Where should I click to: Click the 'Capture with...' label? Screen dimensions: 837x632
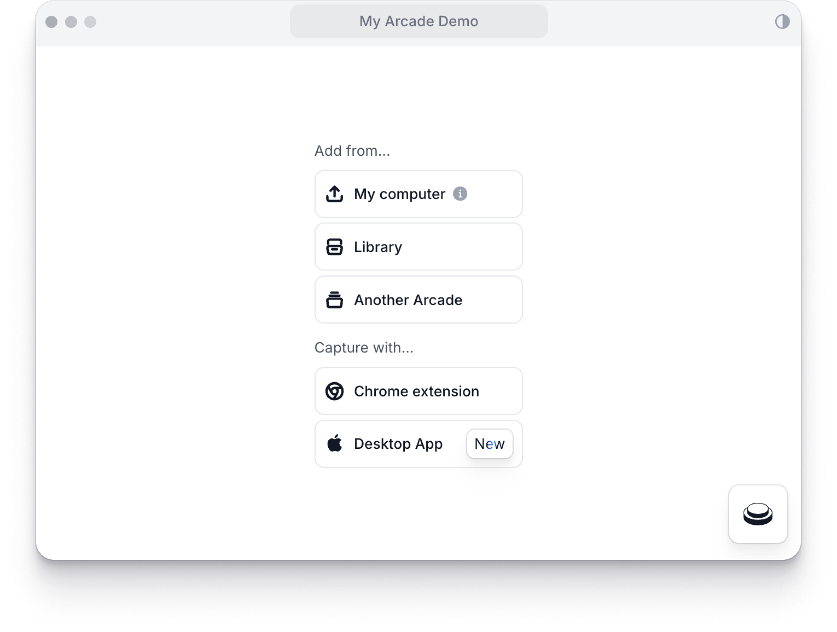tap(364, 348)
